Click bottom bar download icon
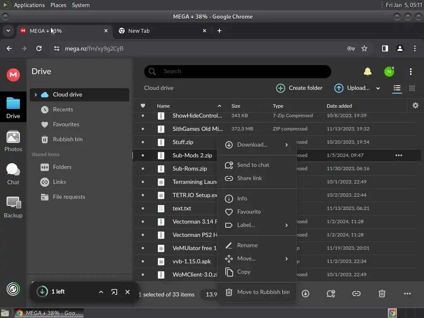The width and height of the screenshot is (424, 318). pos(306,294)
